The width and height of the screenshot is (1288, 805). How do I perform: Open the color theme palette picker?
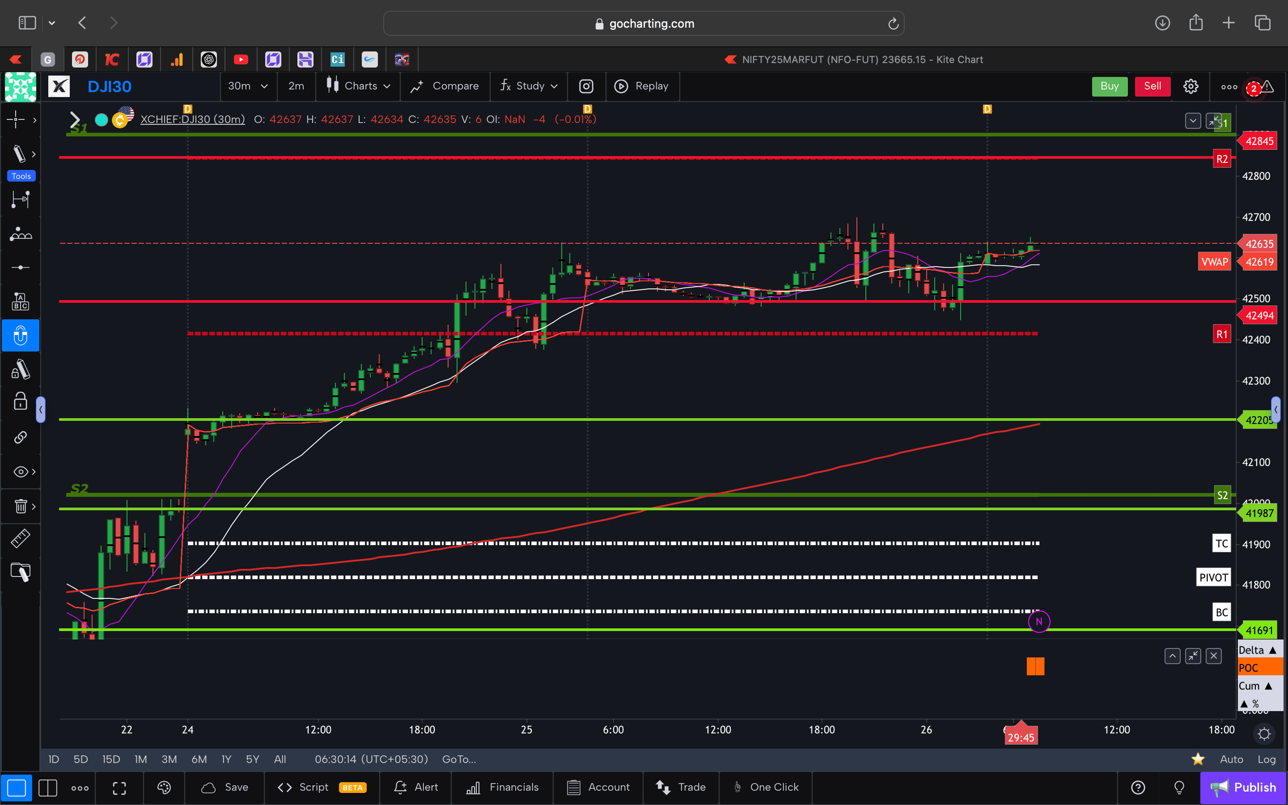click(164, 788)
